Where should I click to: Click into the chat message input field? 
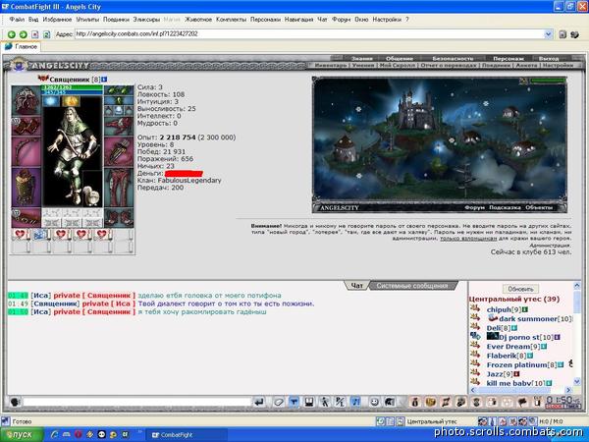click(137, 402)
